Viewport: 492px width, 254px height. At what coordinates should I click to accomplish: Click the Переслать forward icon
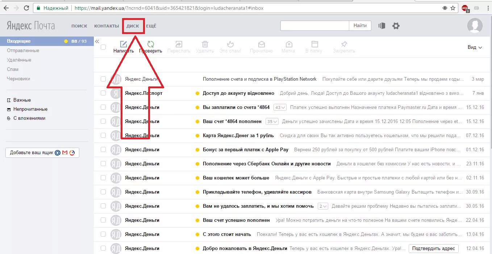pyautogui.click(x=179, y=44)
